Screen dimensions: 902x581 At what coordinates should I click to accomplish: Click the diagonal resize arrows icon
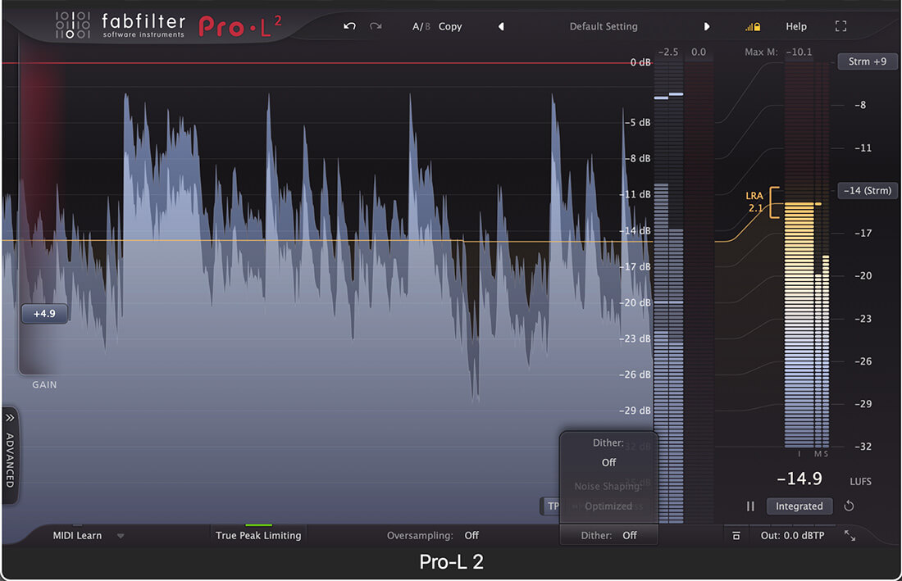pos(850,536)
